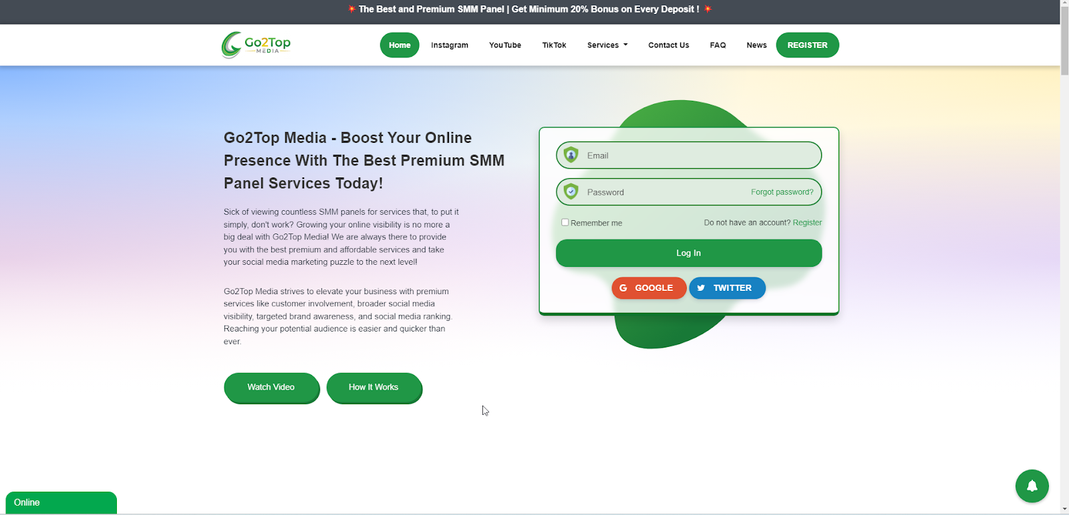Click the Forgot password? link
The image size is (1069, 515).
[782, 192]
